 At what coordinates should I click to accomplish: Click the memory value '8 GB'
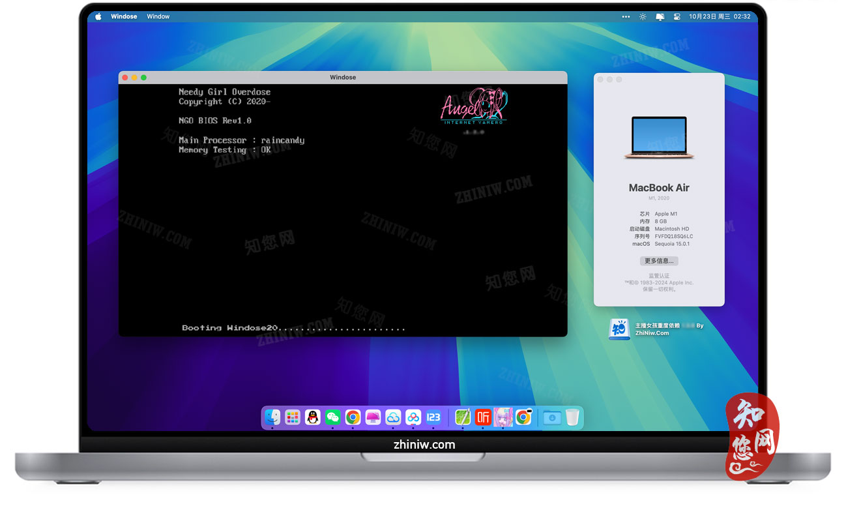[x=660, y=222]
